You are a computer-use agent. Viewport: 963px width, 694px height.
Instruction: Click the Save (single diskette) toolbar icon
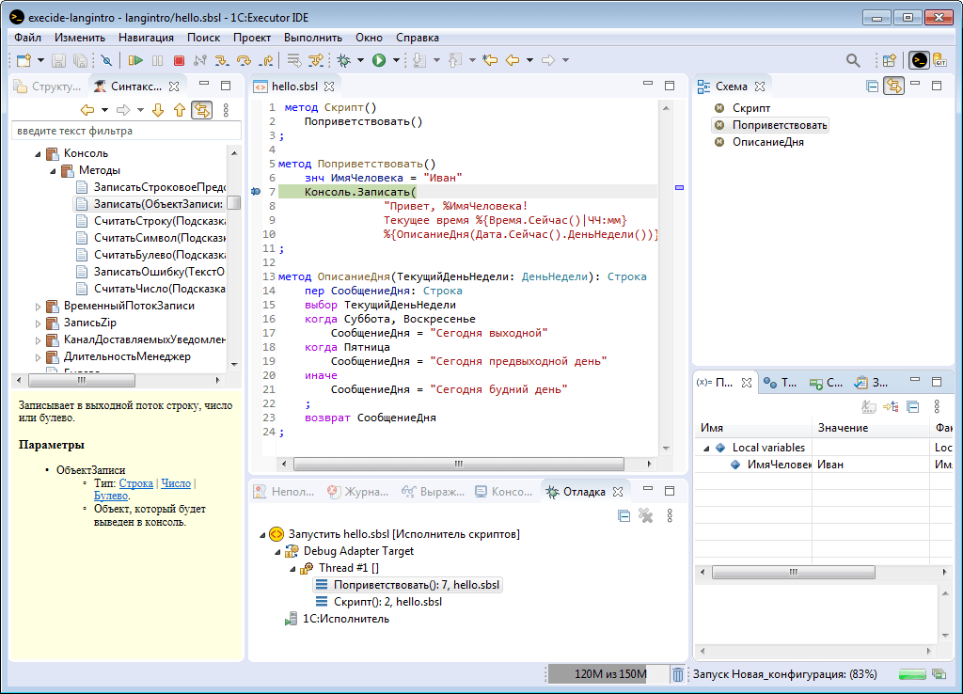click(x=58, y=60)
